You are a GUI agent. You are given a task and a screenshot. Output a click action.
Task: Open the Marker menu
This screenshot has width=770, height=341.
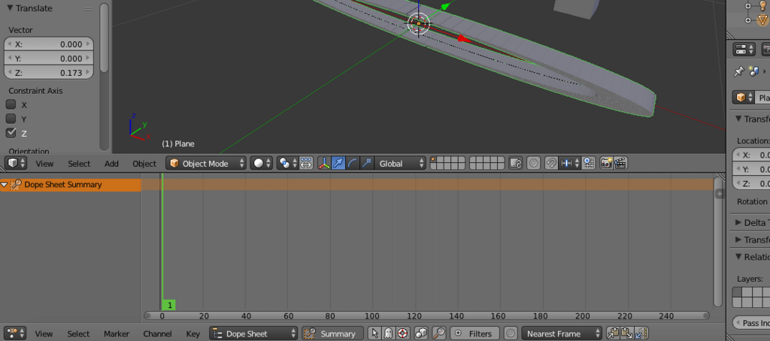(117, 333)
